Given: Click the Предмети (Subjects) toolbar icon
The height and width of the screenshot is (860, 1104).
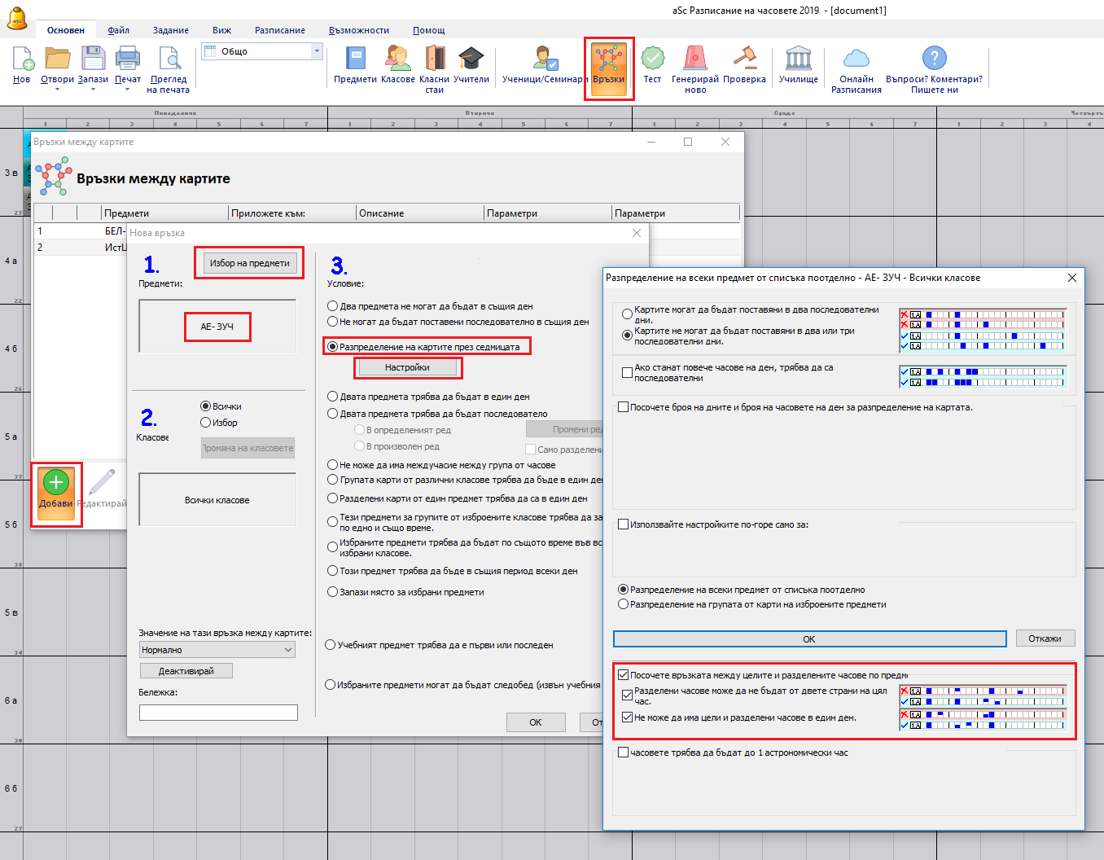Looking at the screenshot, I should [x=355, y=59].
